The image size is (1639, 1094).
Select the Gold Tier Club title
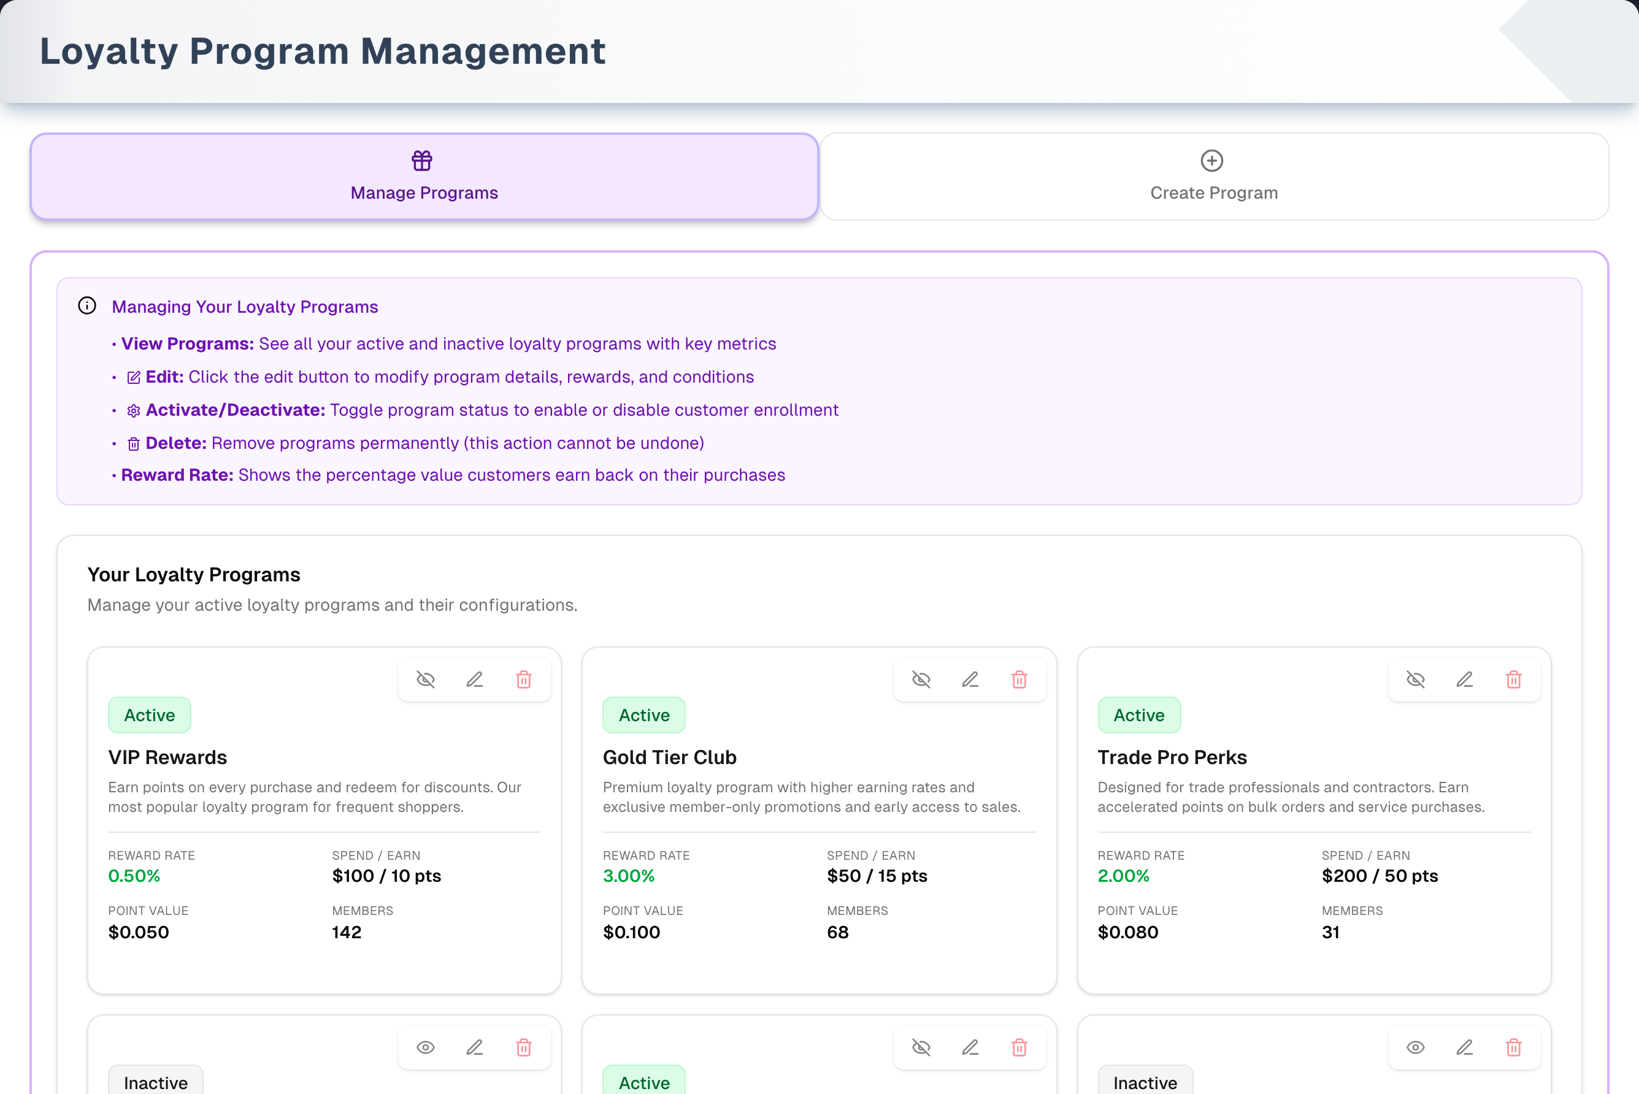670,757
